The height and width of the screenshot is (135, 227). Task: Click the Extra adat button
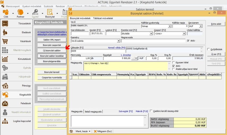(x=216, y=24)
